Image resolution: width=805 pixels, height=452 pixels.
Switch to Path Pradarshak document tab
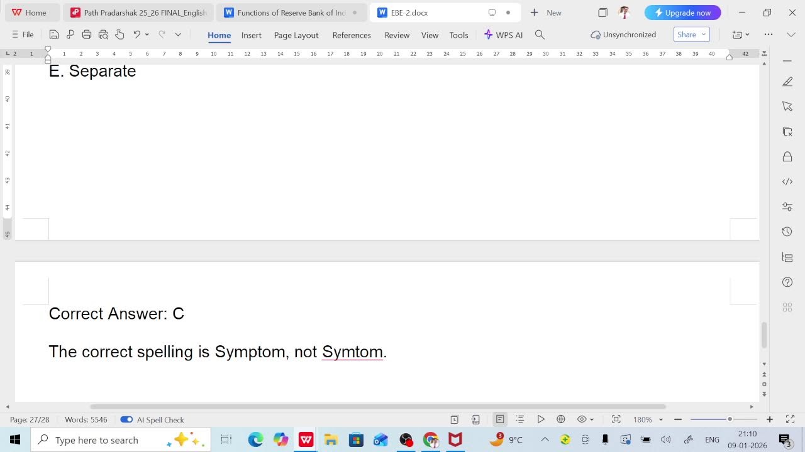point(138,13)
